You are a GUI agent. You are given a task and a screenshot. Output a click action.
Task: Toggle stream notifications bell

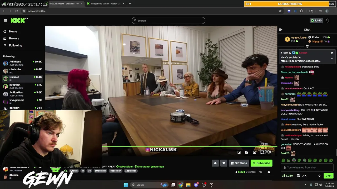click(215, 163)
